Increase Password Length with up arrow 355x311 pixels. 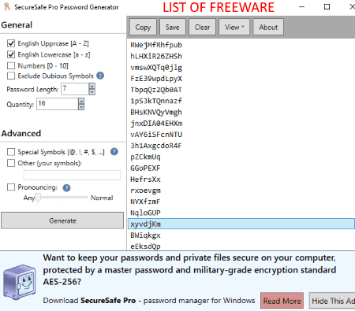[x=92, y=86]
